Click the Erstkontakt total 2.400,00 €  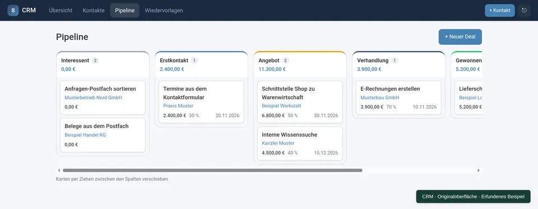(x=172, y=69)
